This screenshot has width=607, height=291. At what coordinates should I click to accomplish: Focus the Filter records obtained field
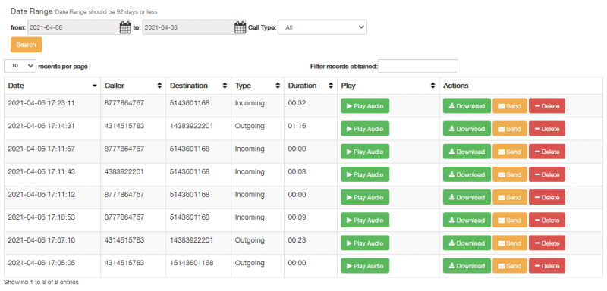pyautogui.click(x=418, y=66)
